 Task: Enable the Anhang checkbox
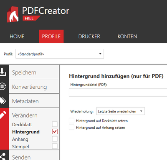(55, 139)
